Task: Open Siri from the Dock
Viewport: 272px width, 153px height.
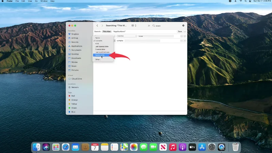Action: tap(46, 147)
